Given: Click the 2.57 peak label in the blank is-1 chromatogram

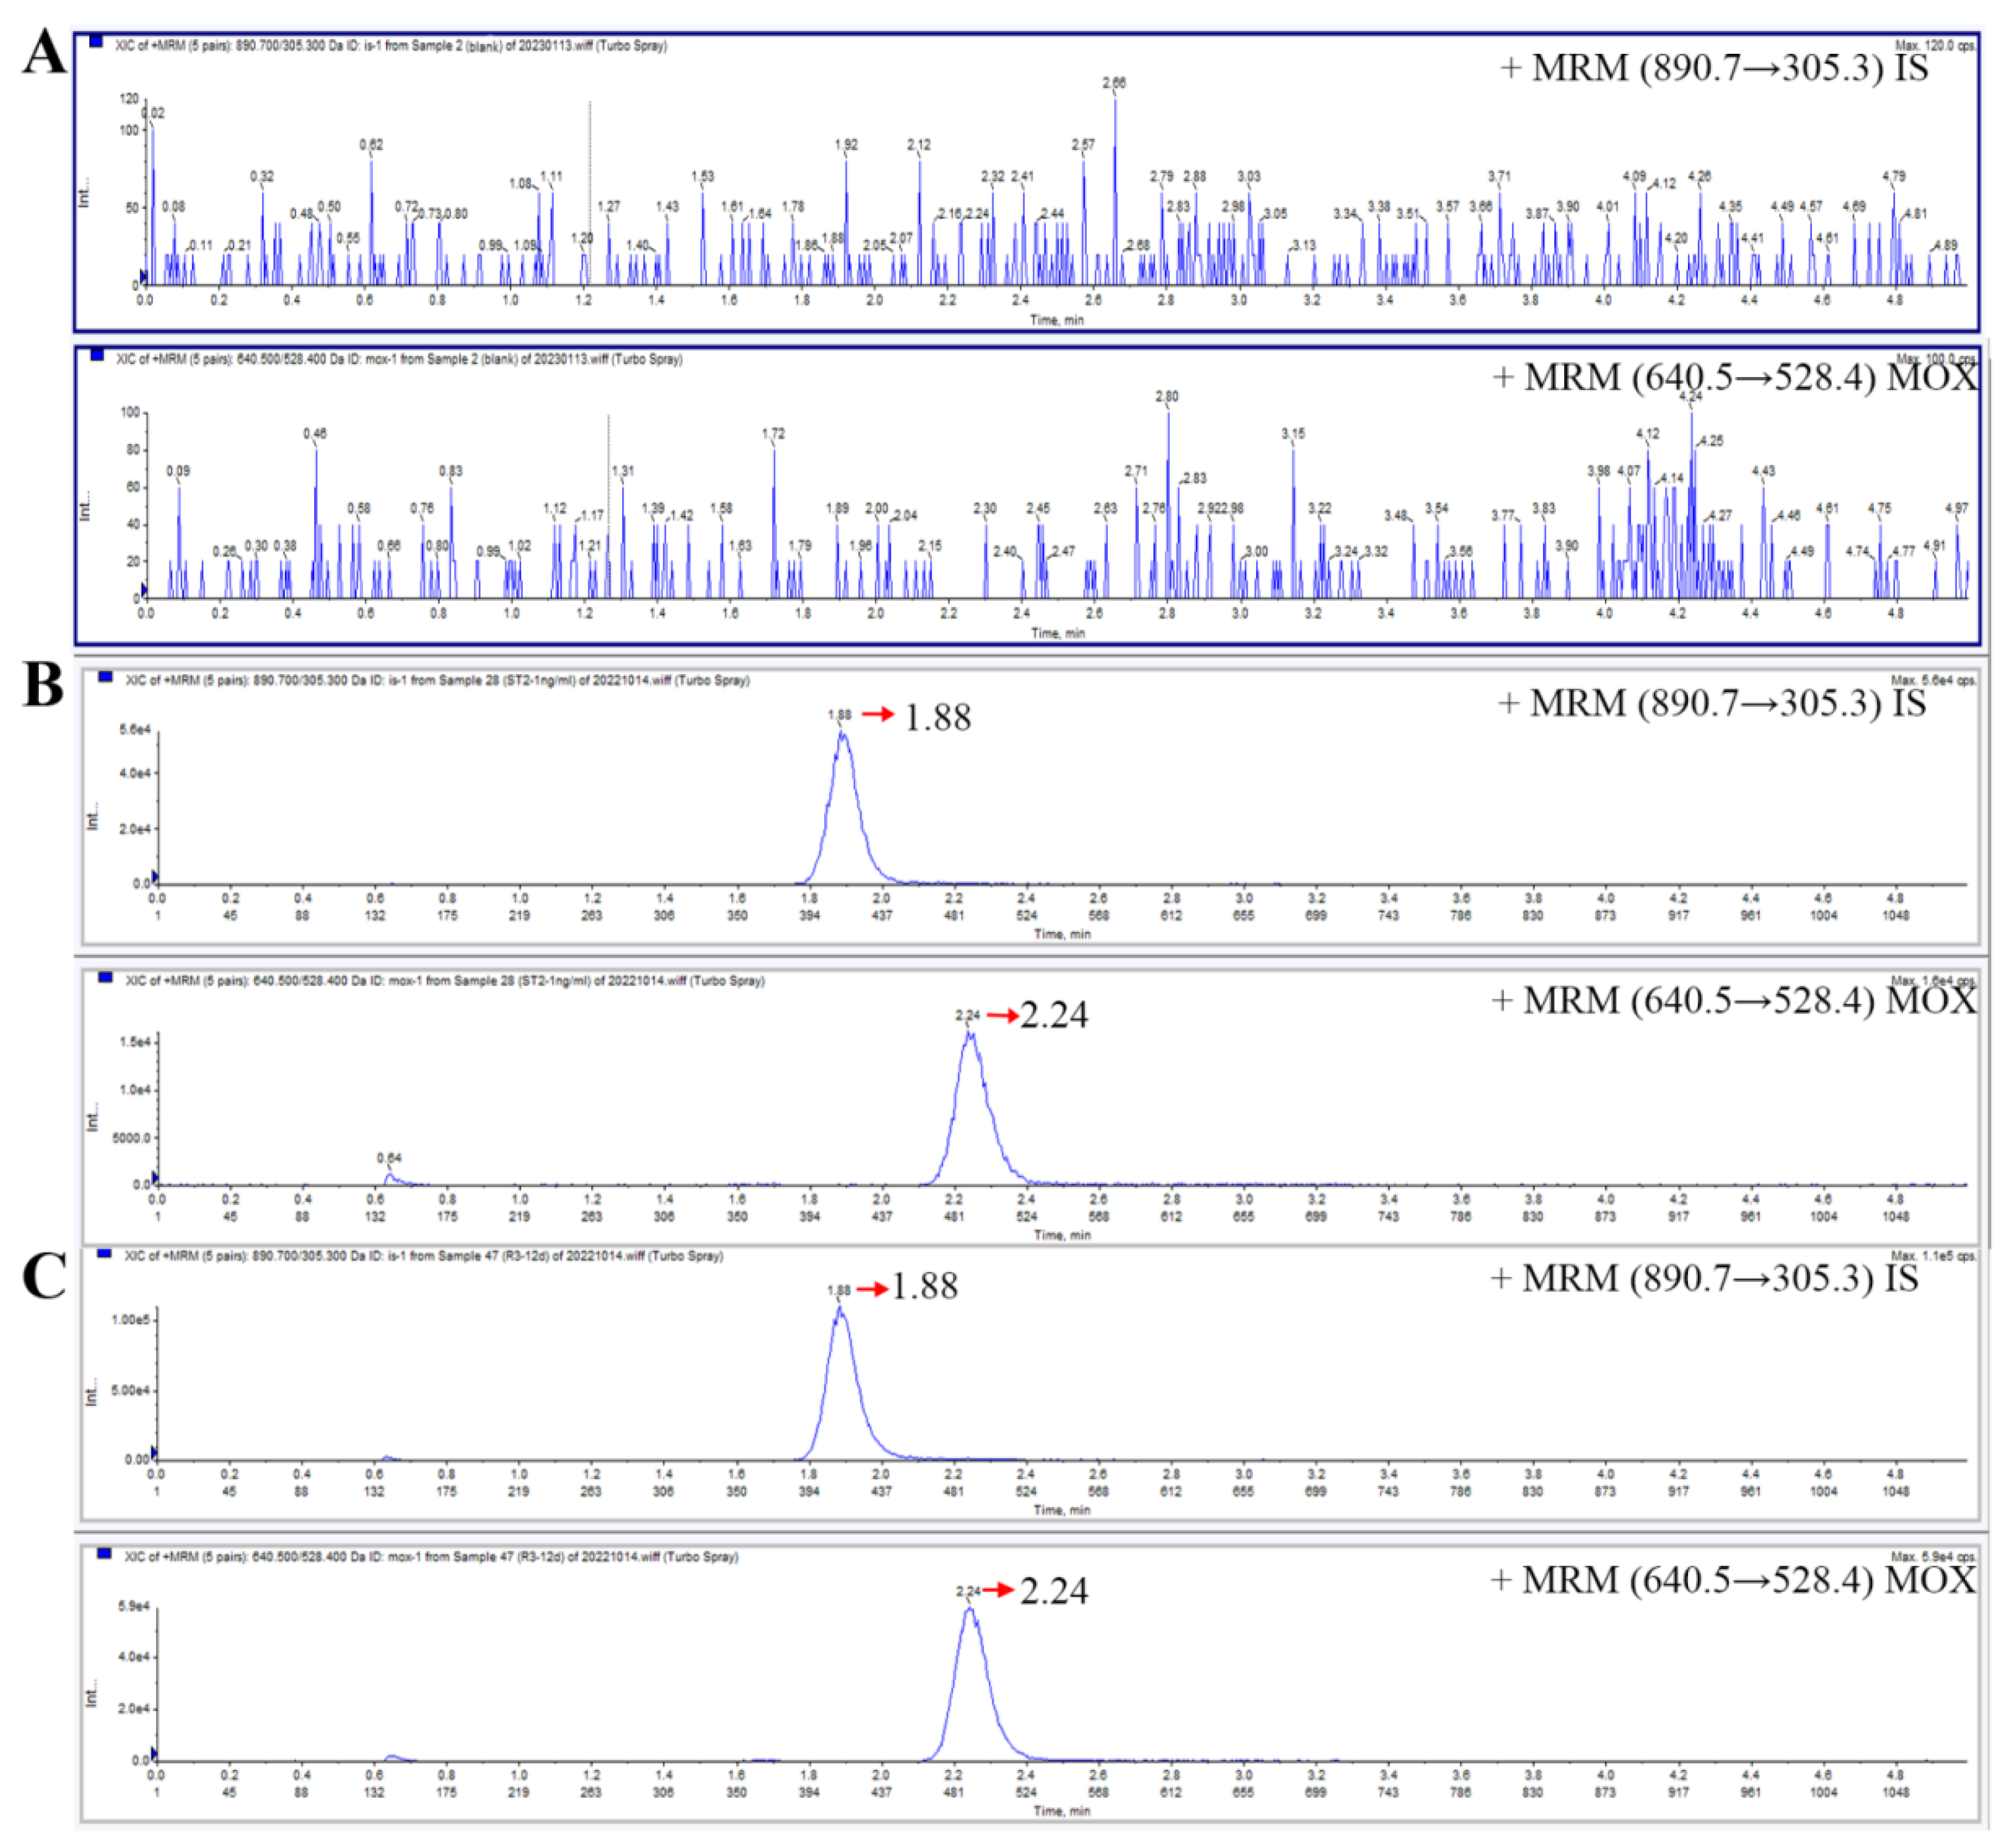Looking at the screenshot, I should point(1083,145).
